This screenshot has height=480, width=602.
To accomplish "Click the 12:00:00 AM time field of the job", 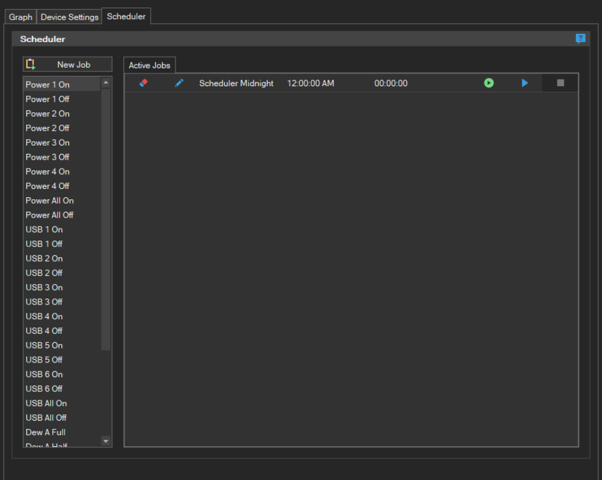I will (311, 84).
